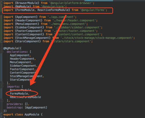Collapse the imports array fold toggle
The height and width of the screenshot is (118, 145).
pos(2,87)
